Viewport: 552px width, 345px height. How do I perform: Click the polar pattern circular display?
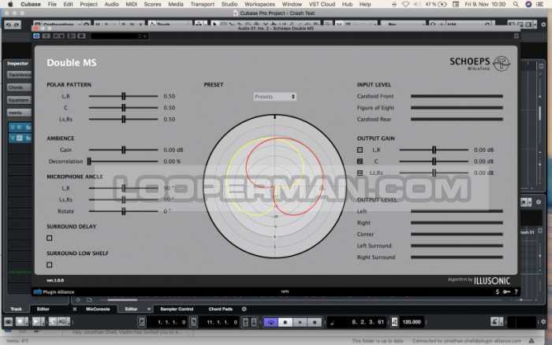(274, 186)
